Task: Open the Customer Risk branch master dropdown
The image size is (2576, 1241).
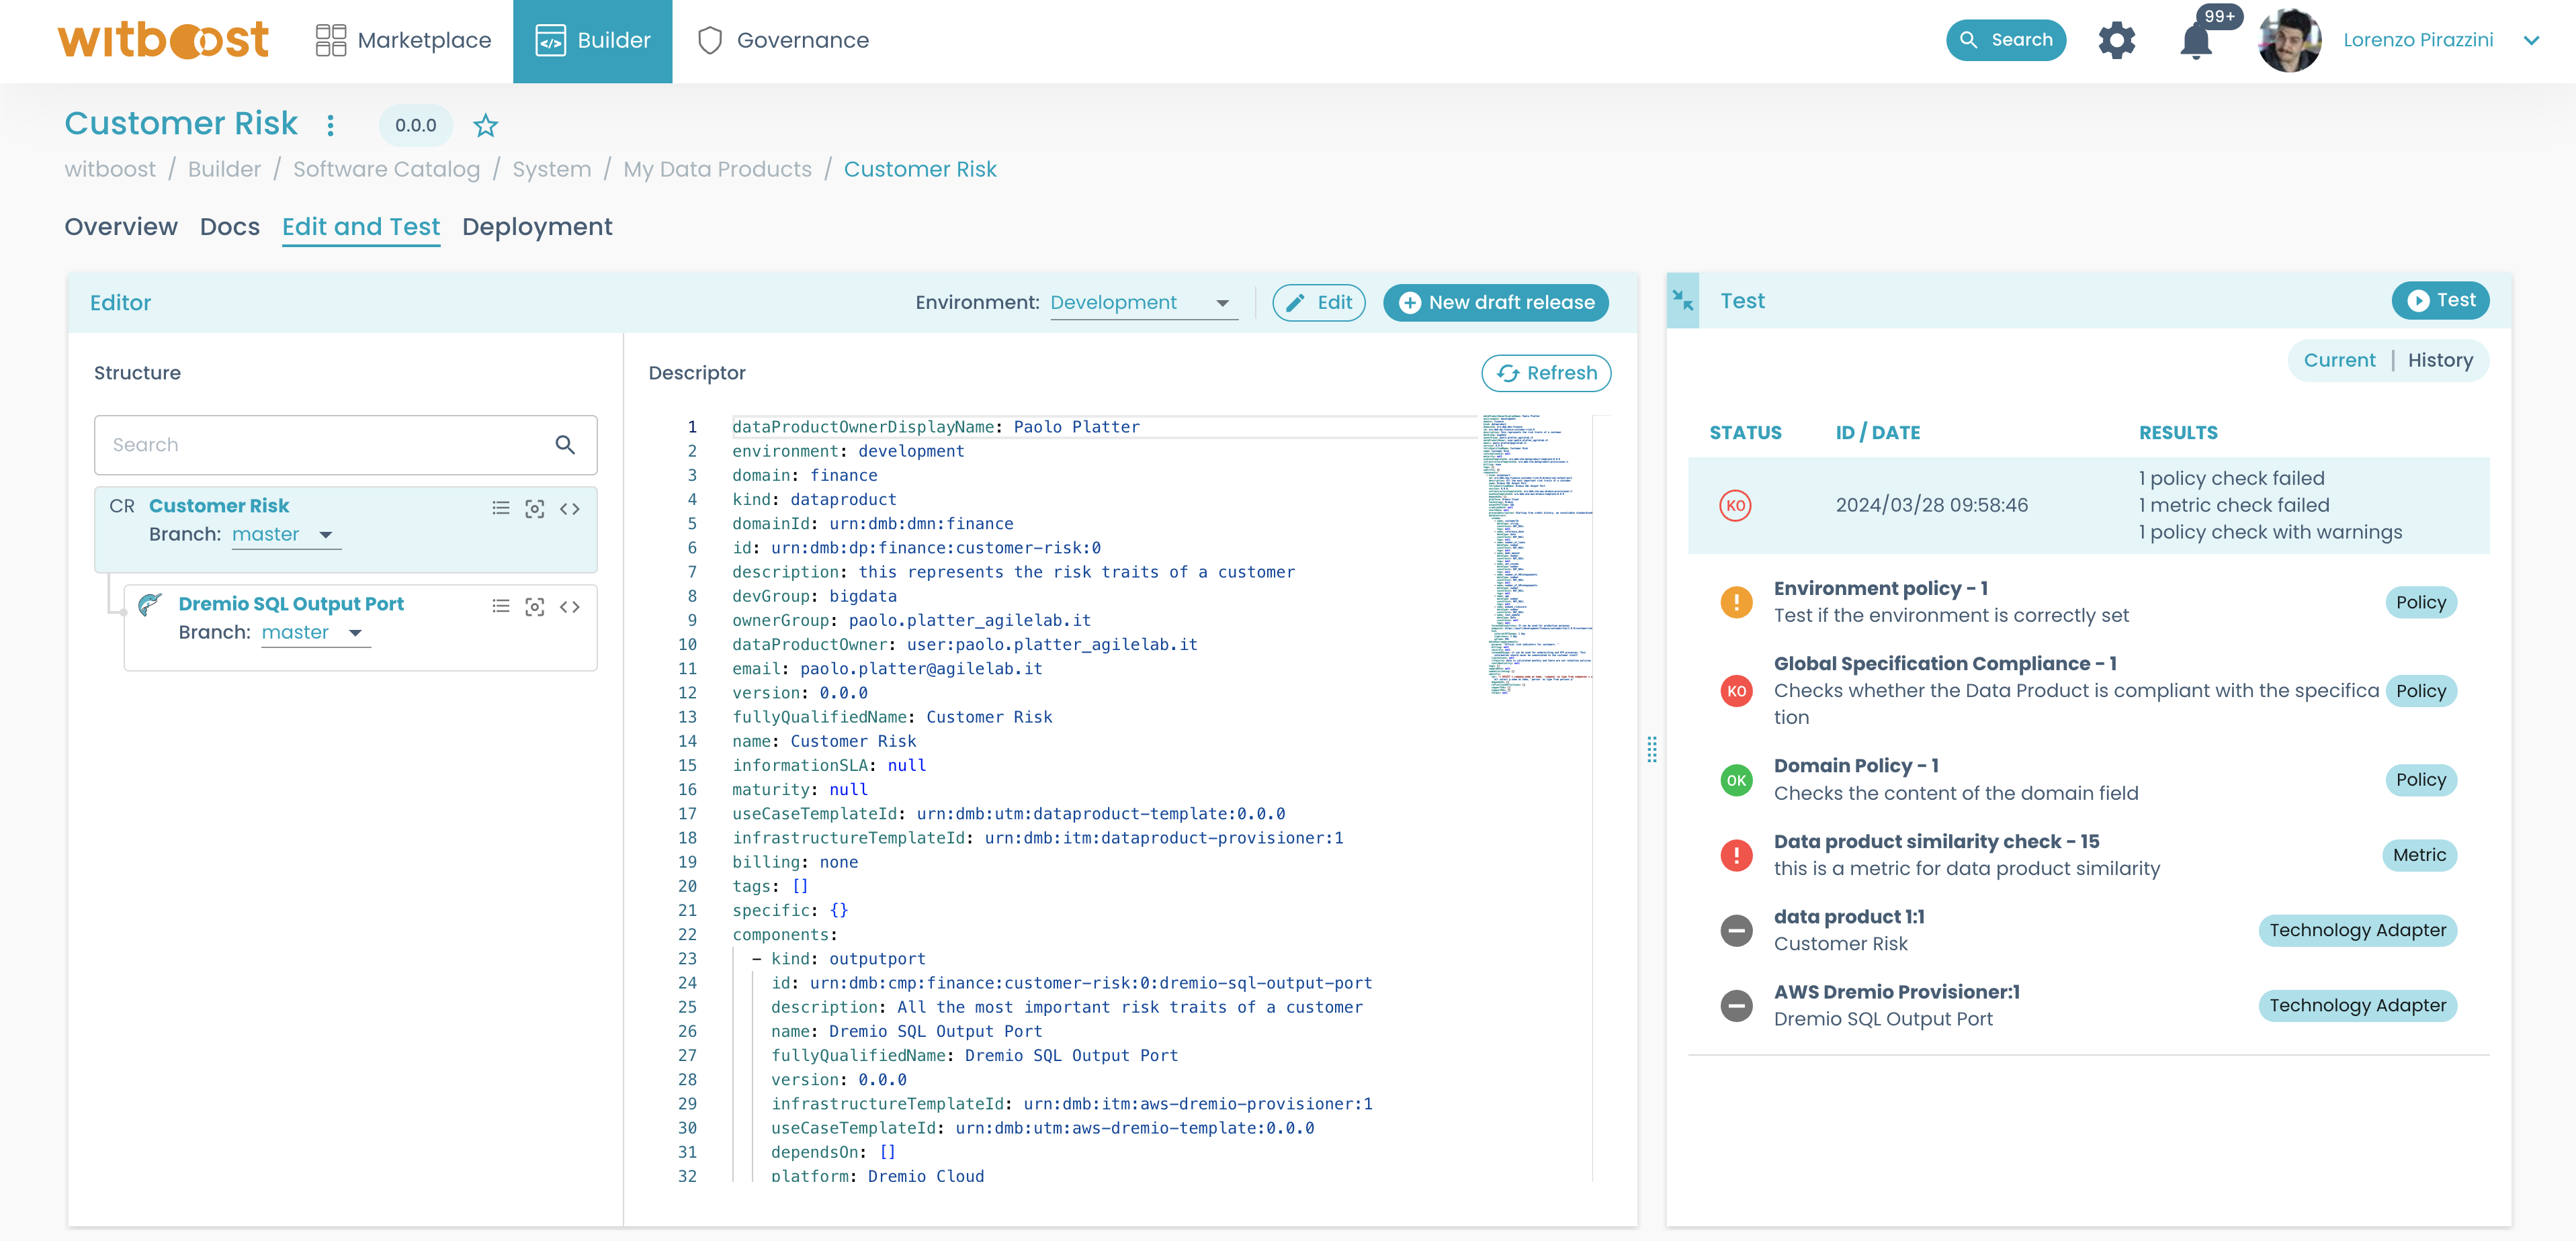Action: pyautogui.click(x=284, y=535)
